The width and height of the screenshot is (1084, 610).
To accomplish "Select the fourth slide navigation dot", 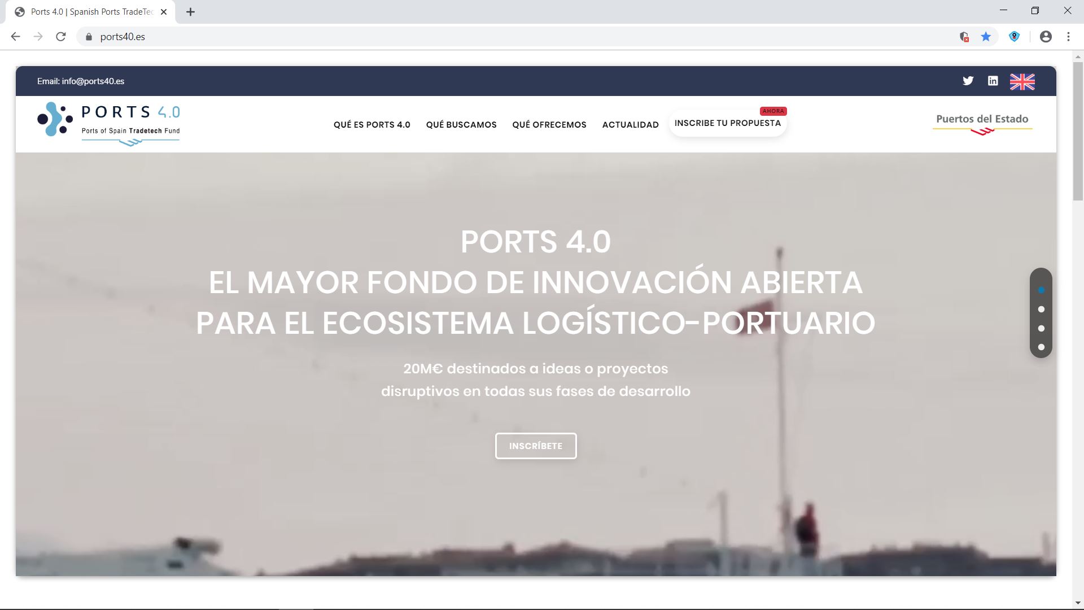I will point(1041,347).
